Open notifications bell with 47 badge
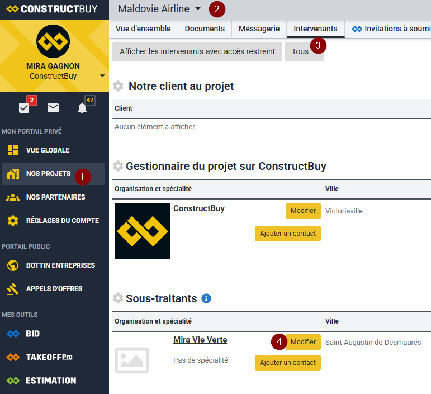Image resolution: width=431 pixels, height=394 pixels. (82, 108)
